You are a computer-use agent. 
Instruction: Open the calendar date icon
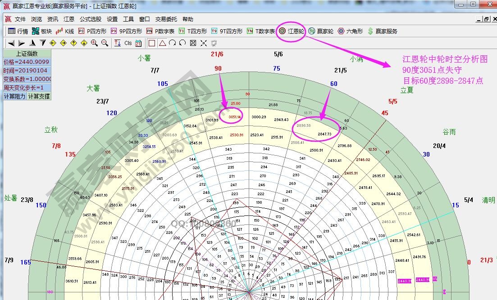pos(138,43)
